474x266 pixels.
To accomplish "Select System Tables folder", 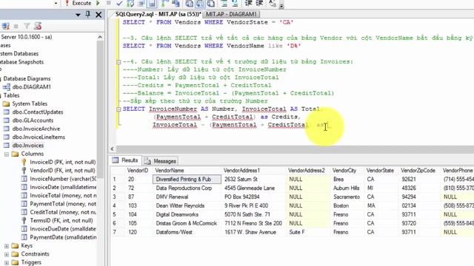I will coord(30,103).
